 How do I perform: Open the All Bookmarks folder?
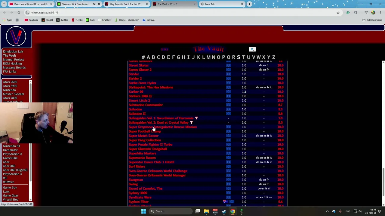pyautogui.click(x=372, y=20)
